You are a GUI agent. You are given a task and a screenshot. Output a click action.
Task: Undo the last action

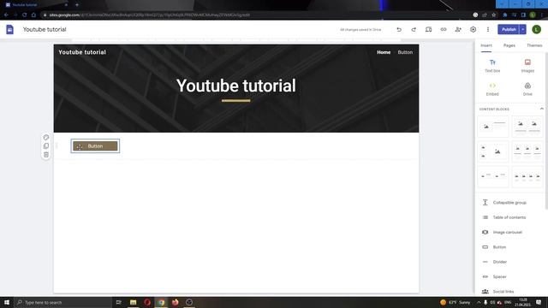[399, 30]
